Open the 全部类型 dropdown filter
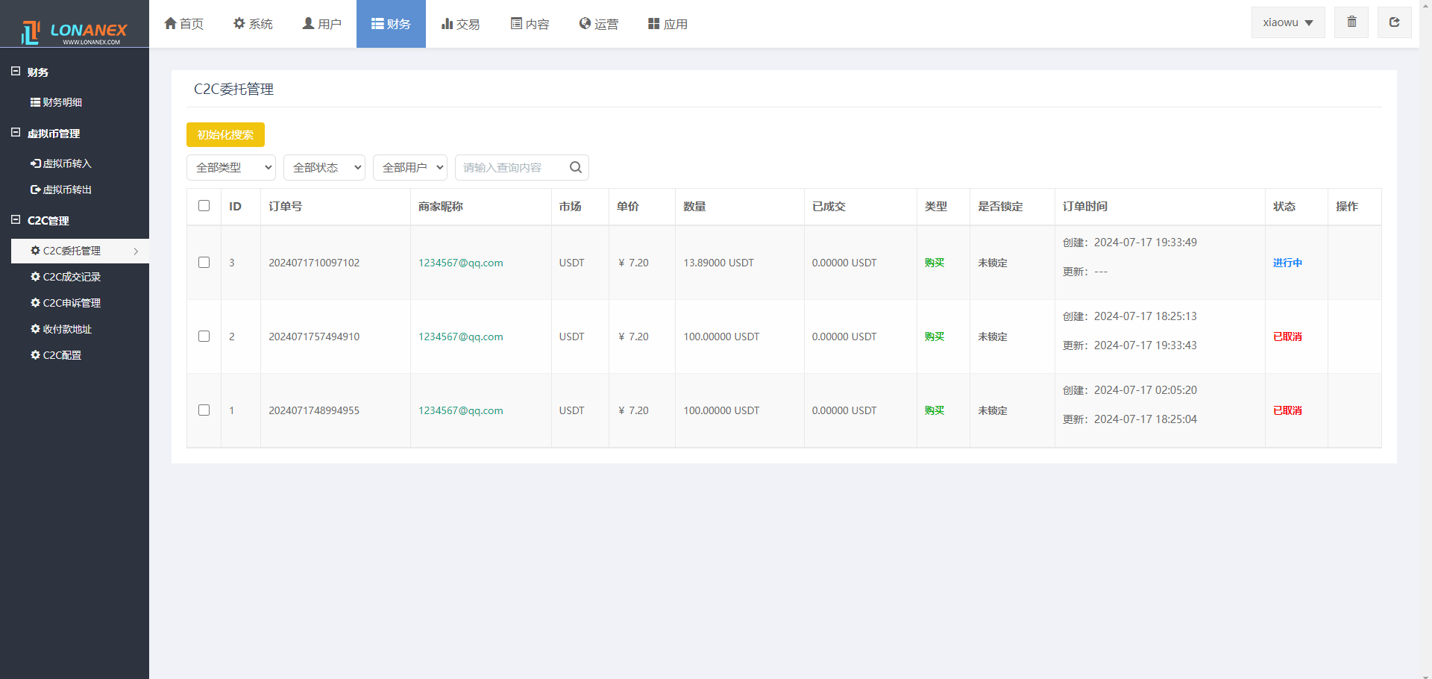Viewport: 1432px width, 679px height. [231, 168]
